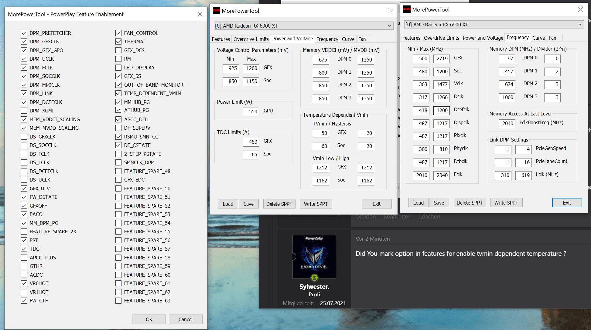Enable DS_GFXCLK deep sleep checkbox
The width and height of the screenshot is (591, 330).
[x=24, y=137]
